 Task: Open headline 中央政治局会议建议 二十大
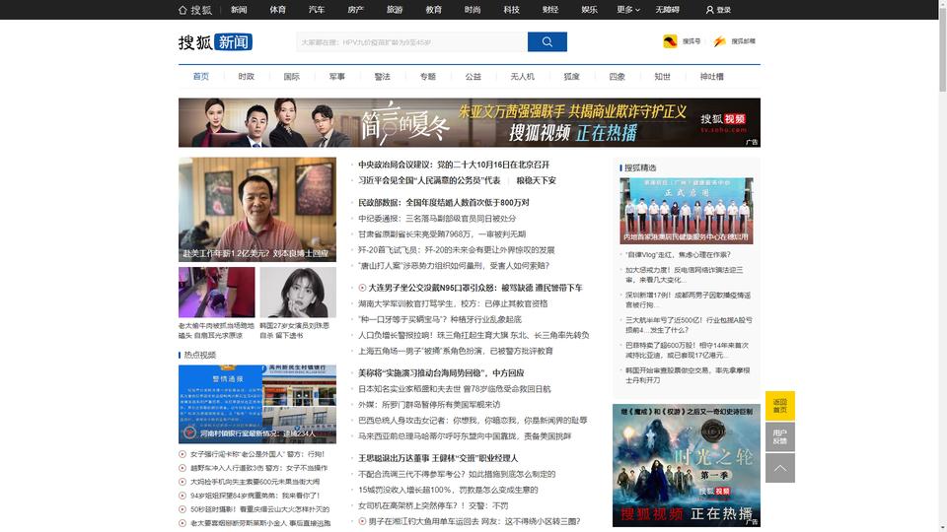(454, 165)
